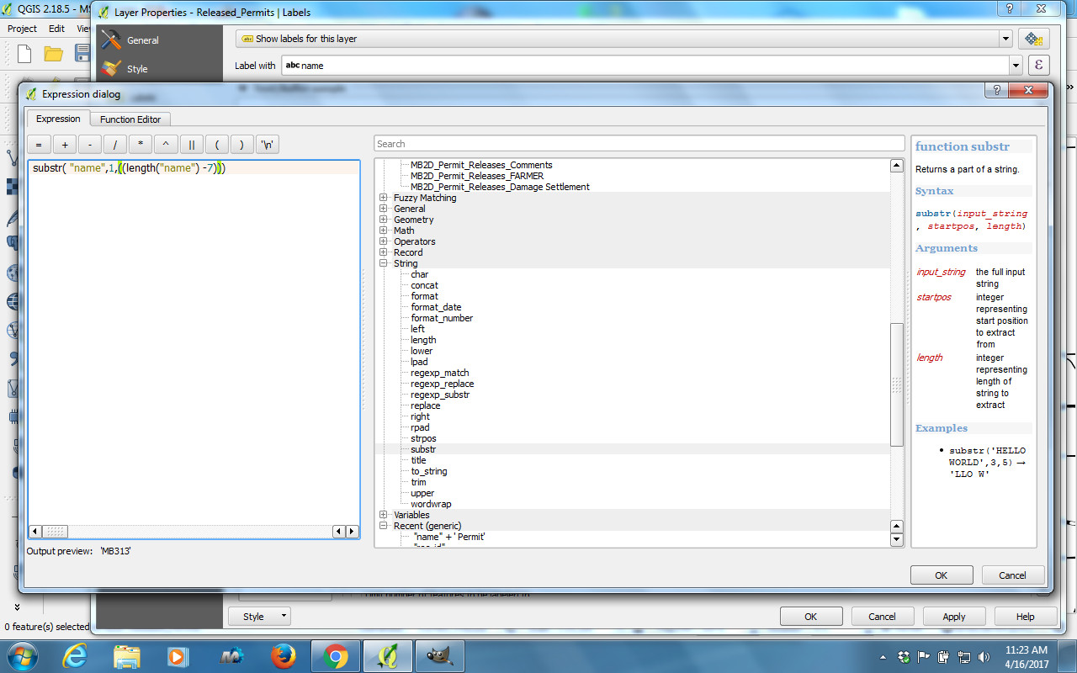Click the equals operator button
1077x673 pixels.
[x=38, y=144]
